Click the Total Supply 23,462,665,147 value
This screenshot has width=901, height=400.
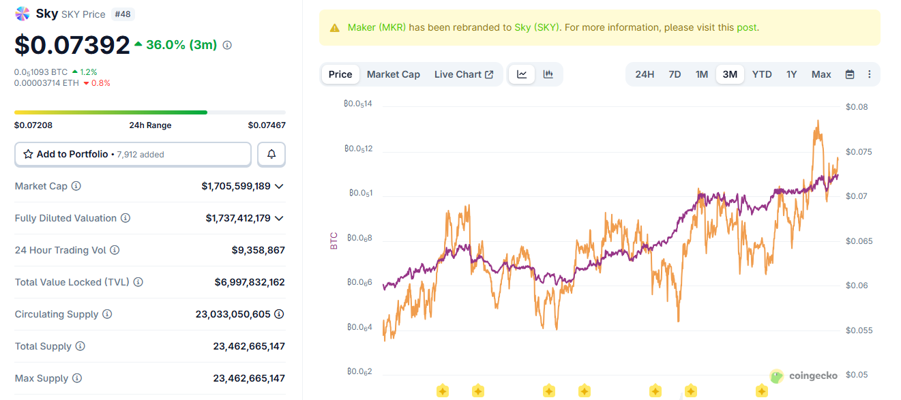(249, 346)
